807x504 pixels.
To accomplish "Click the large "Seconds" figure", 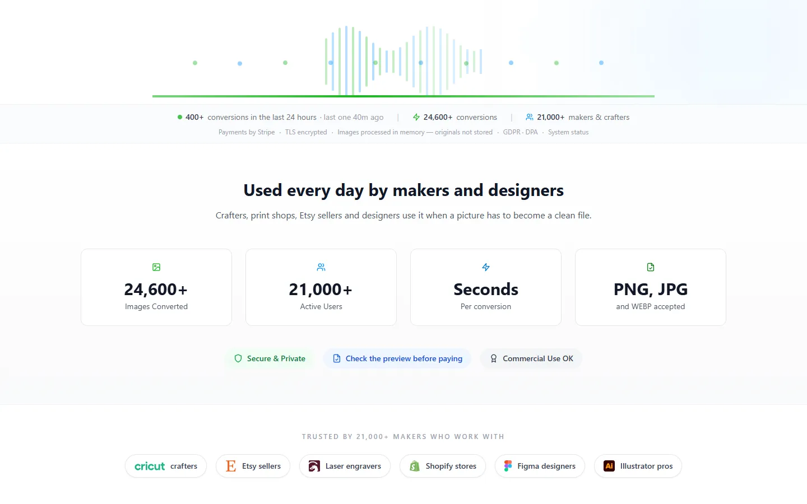I will click(x=486, y=290).
